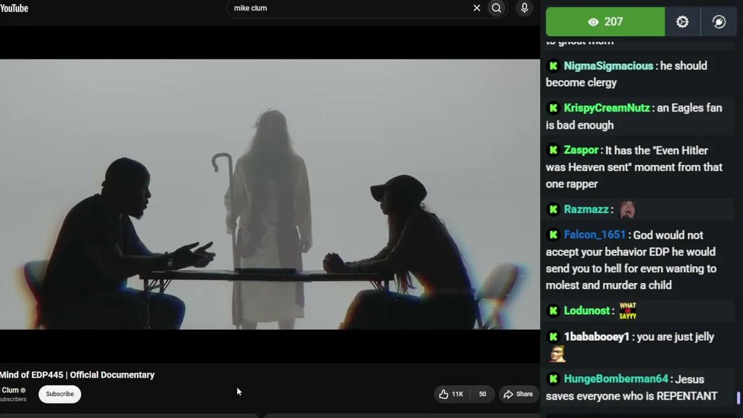The width and height of the screenshot is (743, 418).
Task: Click the 50 dislike count
Action: click(x=482, y=394)
